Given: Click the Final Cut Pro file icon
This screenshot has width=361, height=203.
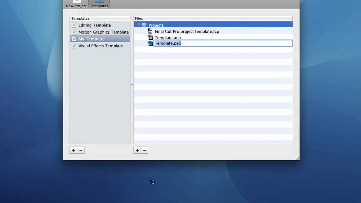Looking at the screenshot, I should [150, 31].
